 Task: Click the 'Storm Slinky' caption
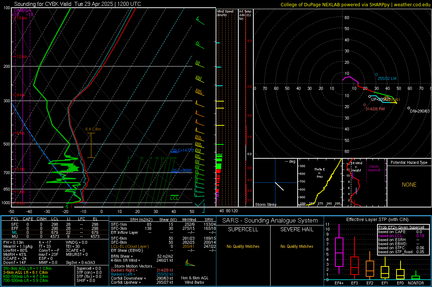coord(265,205)
